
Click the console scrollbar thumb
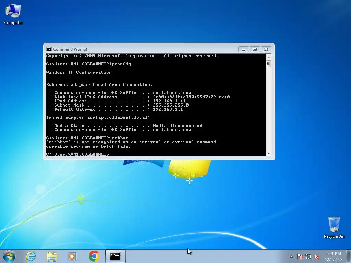click(269, 64)
